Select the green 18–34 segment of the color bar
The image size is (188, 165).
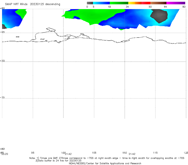(119, 3)
